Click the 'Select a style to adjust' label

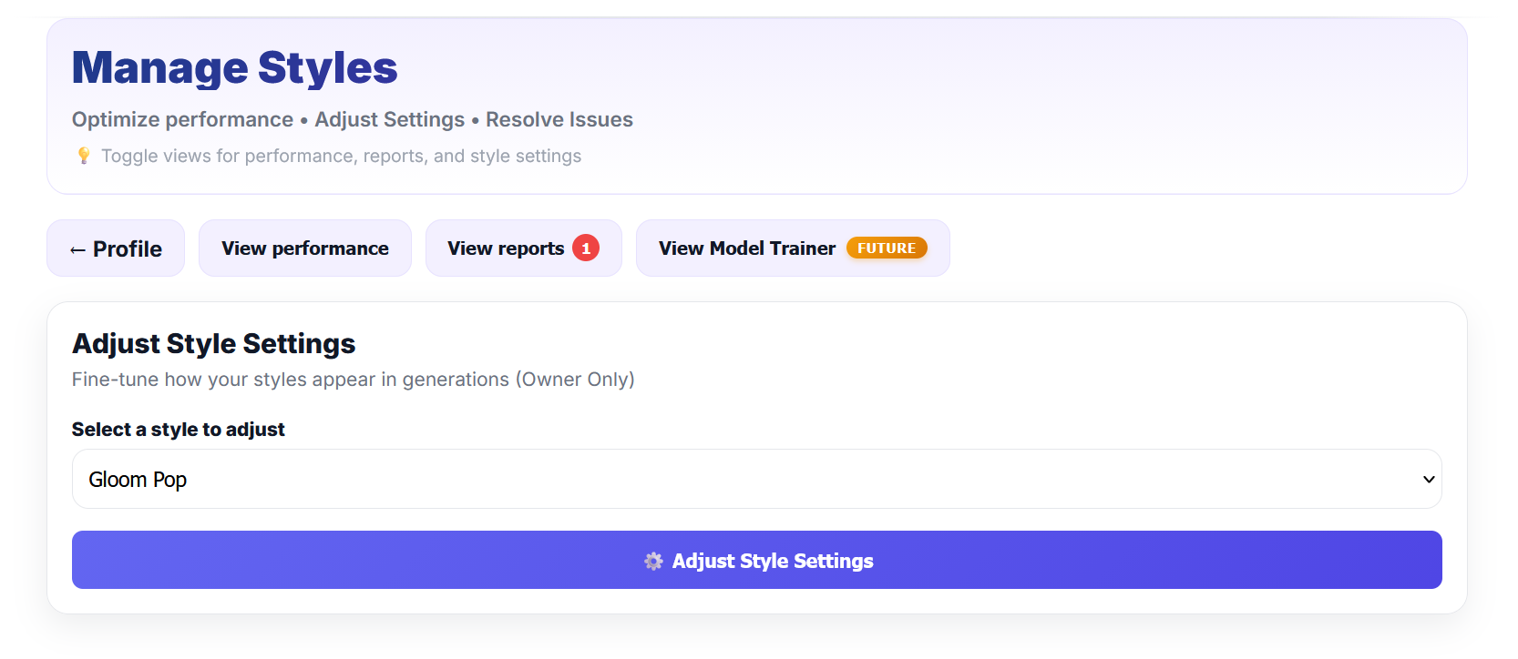pyautogui.click(x=179, y=430)
